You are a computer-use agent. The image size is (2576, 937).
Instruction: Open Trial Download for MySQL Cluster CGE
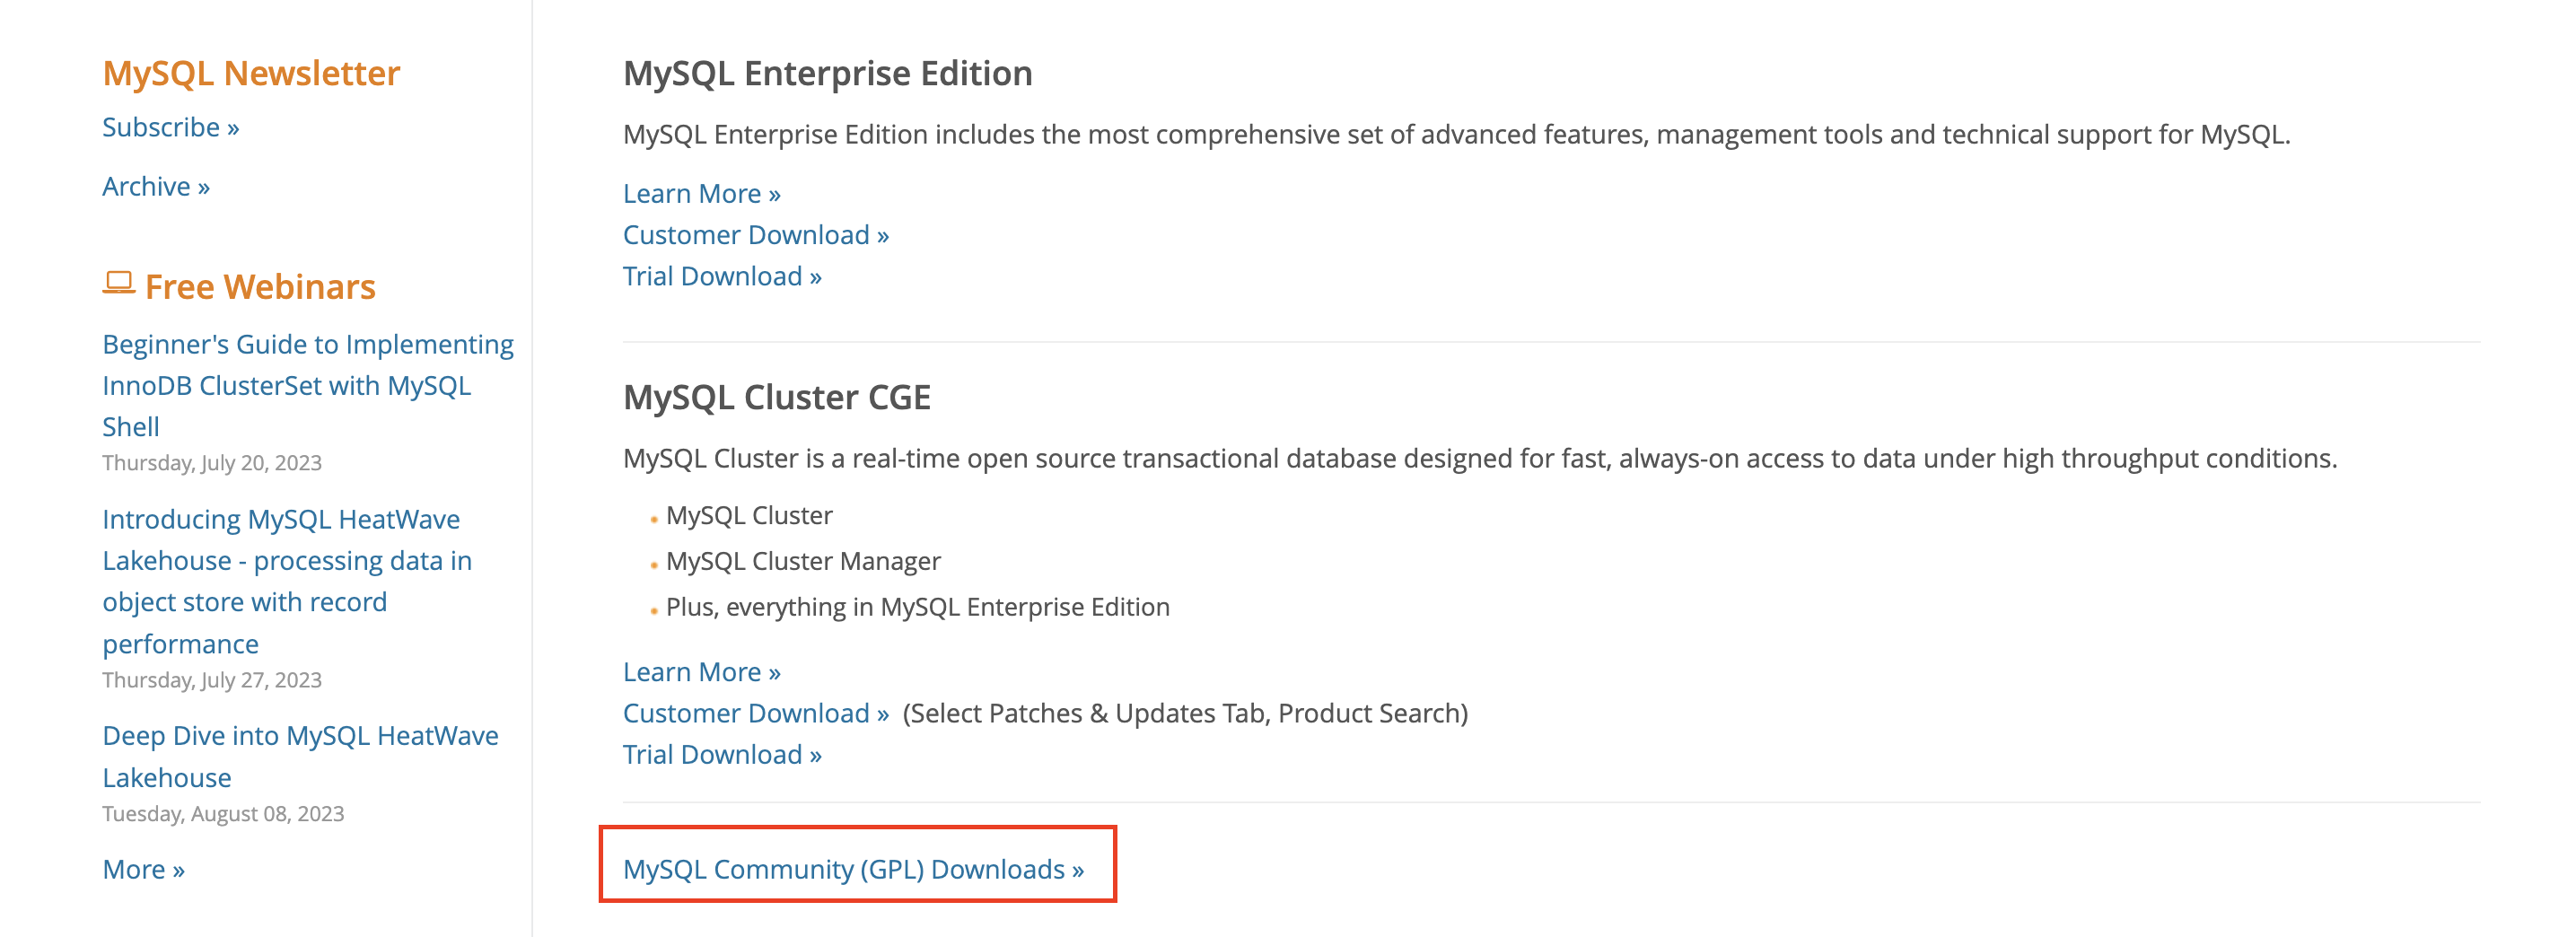point(722,754)
